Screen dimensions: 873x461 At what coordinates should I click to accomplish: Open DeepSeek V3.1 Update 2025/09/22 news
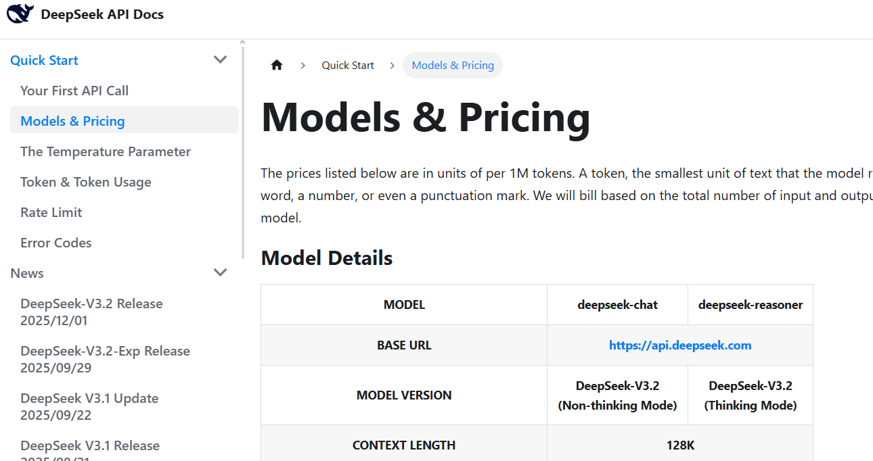[89, 406]
